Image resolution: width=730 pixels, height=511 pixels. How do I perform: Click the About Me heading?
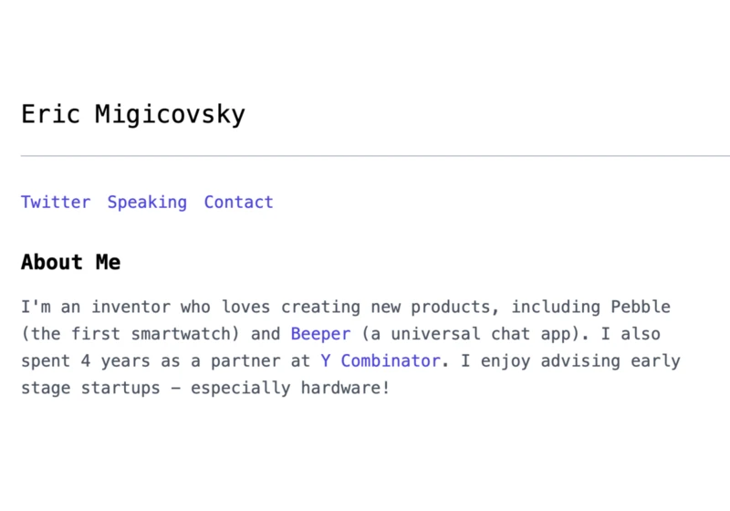(71, 262)
